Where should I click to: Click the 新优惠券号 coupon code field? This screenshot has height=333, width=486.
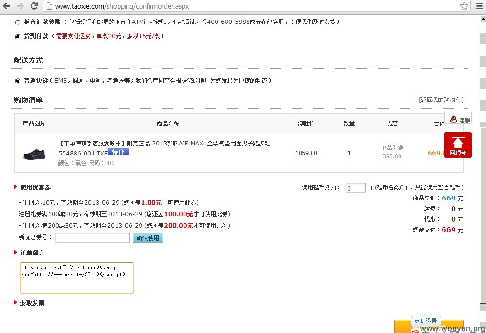[x=92, y=237]
